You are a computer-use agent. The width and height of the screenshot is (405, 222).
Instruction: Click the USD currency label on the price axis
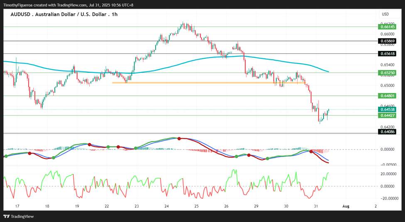click(x=385, y=14)
